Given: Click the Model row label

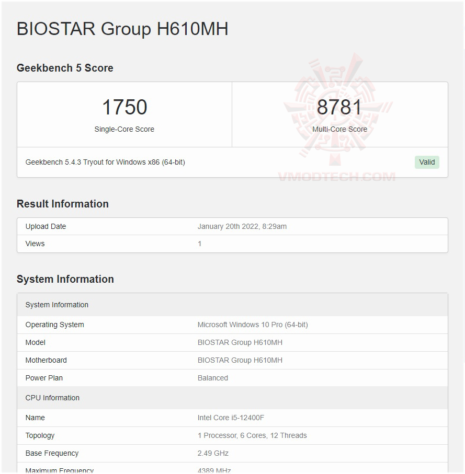Looking at the screenshot, I should [36, 342].
